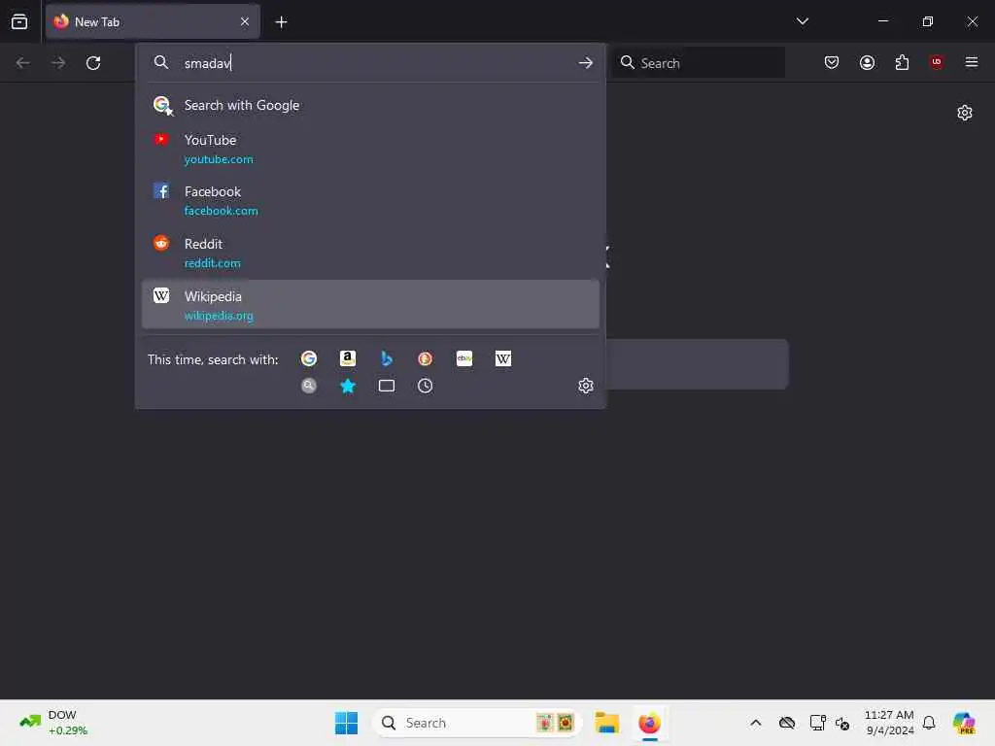Viewport: 995px width, 746px height.
Task: Click the muted volume tray icon
Action: coord(842,723)
